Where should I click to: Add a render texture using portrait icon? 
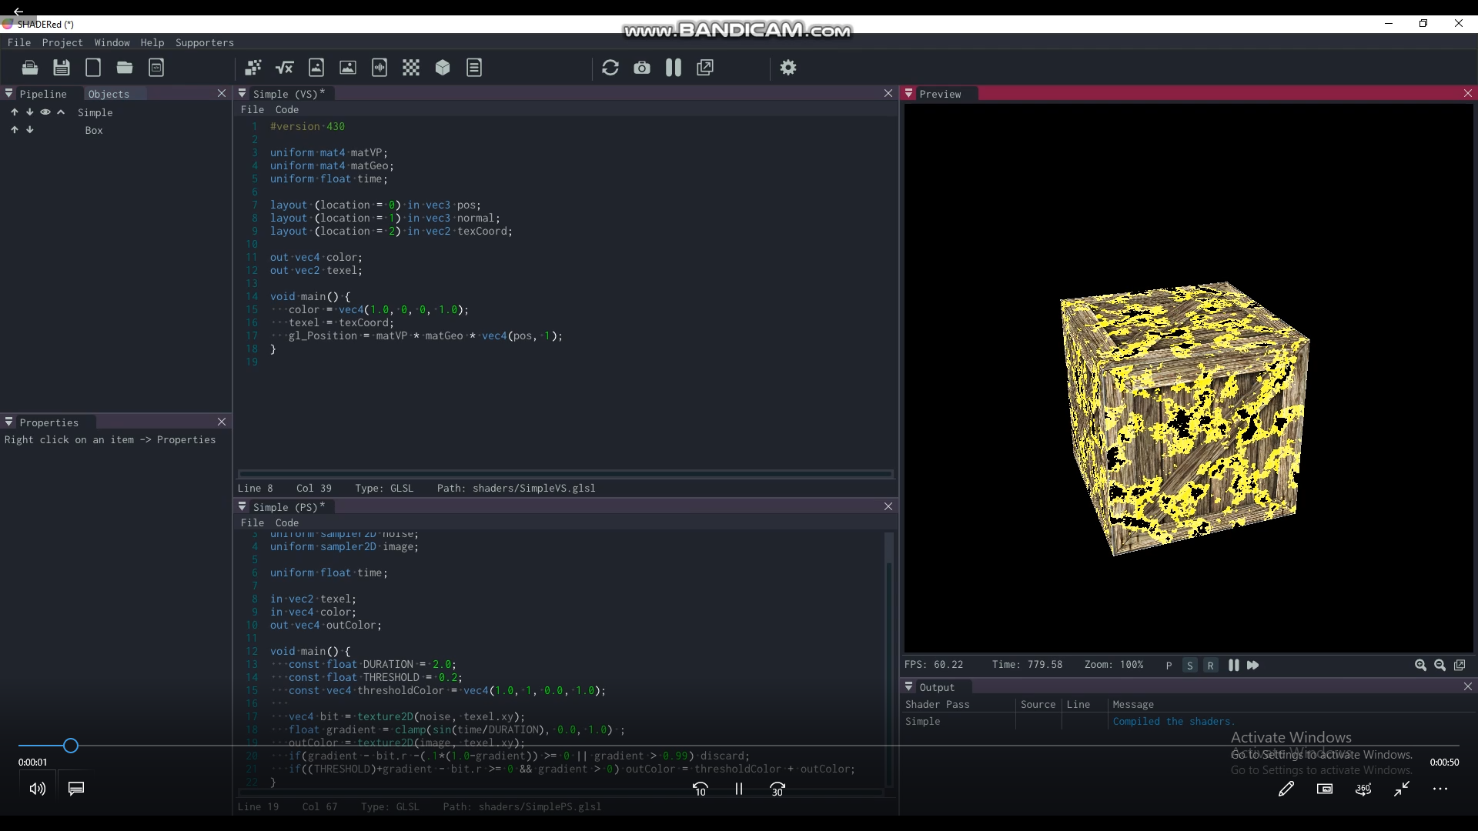tap(316, 68)
